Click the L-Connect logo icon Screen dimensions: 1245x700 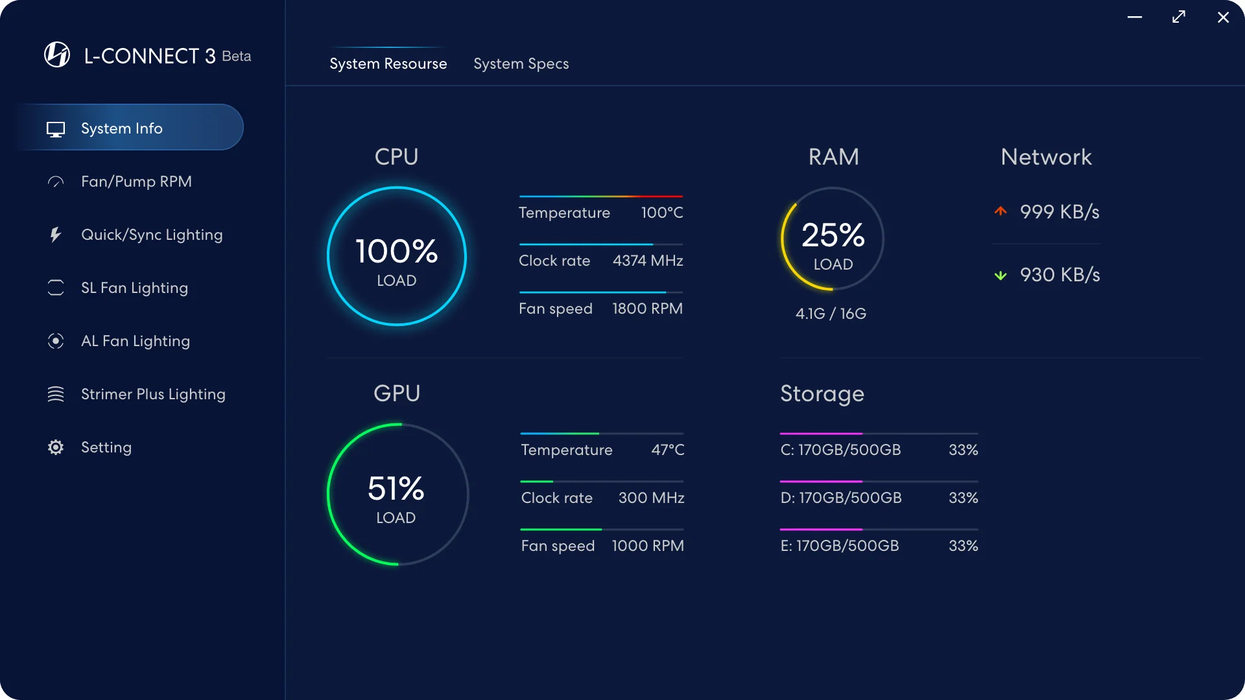(57, 55)
